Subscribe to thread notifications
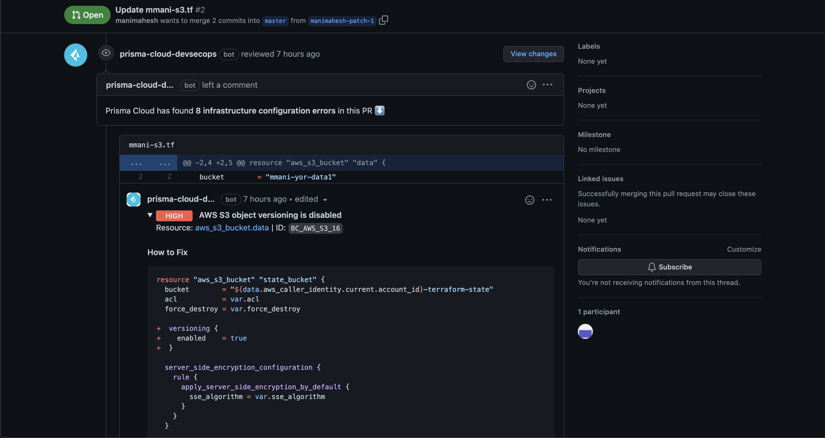Image resolution: width=825 pixels, height=438 pixels. point(669,267)
